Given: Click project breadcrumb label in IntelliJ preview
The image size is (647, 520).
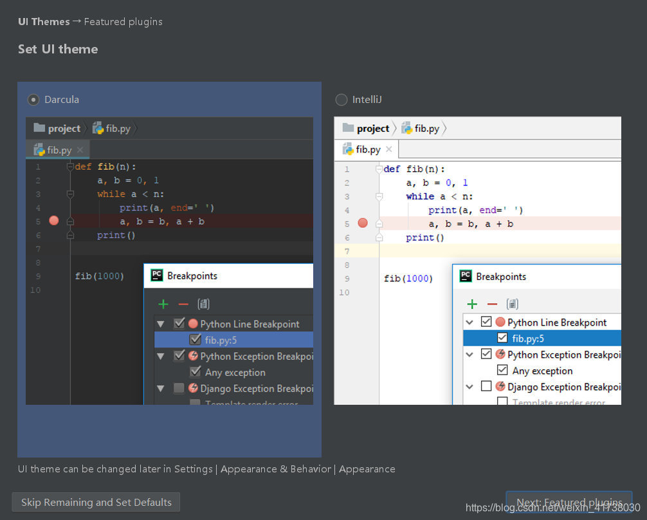Looking at the screenshot, I should pyautogui.click(x=373, y=129).
